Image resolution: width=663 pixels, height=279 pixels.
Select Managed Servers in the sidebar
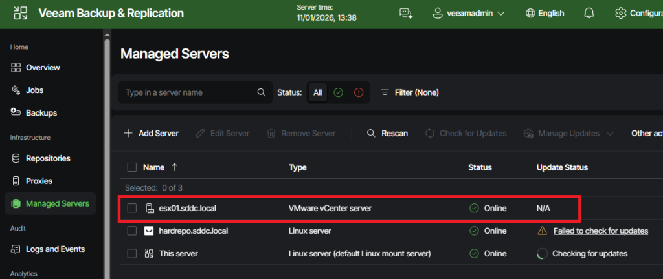click(x=51, y=204)
